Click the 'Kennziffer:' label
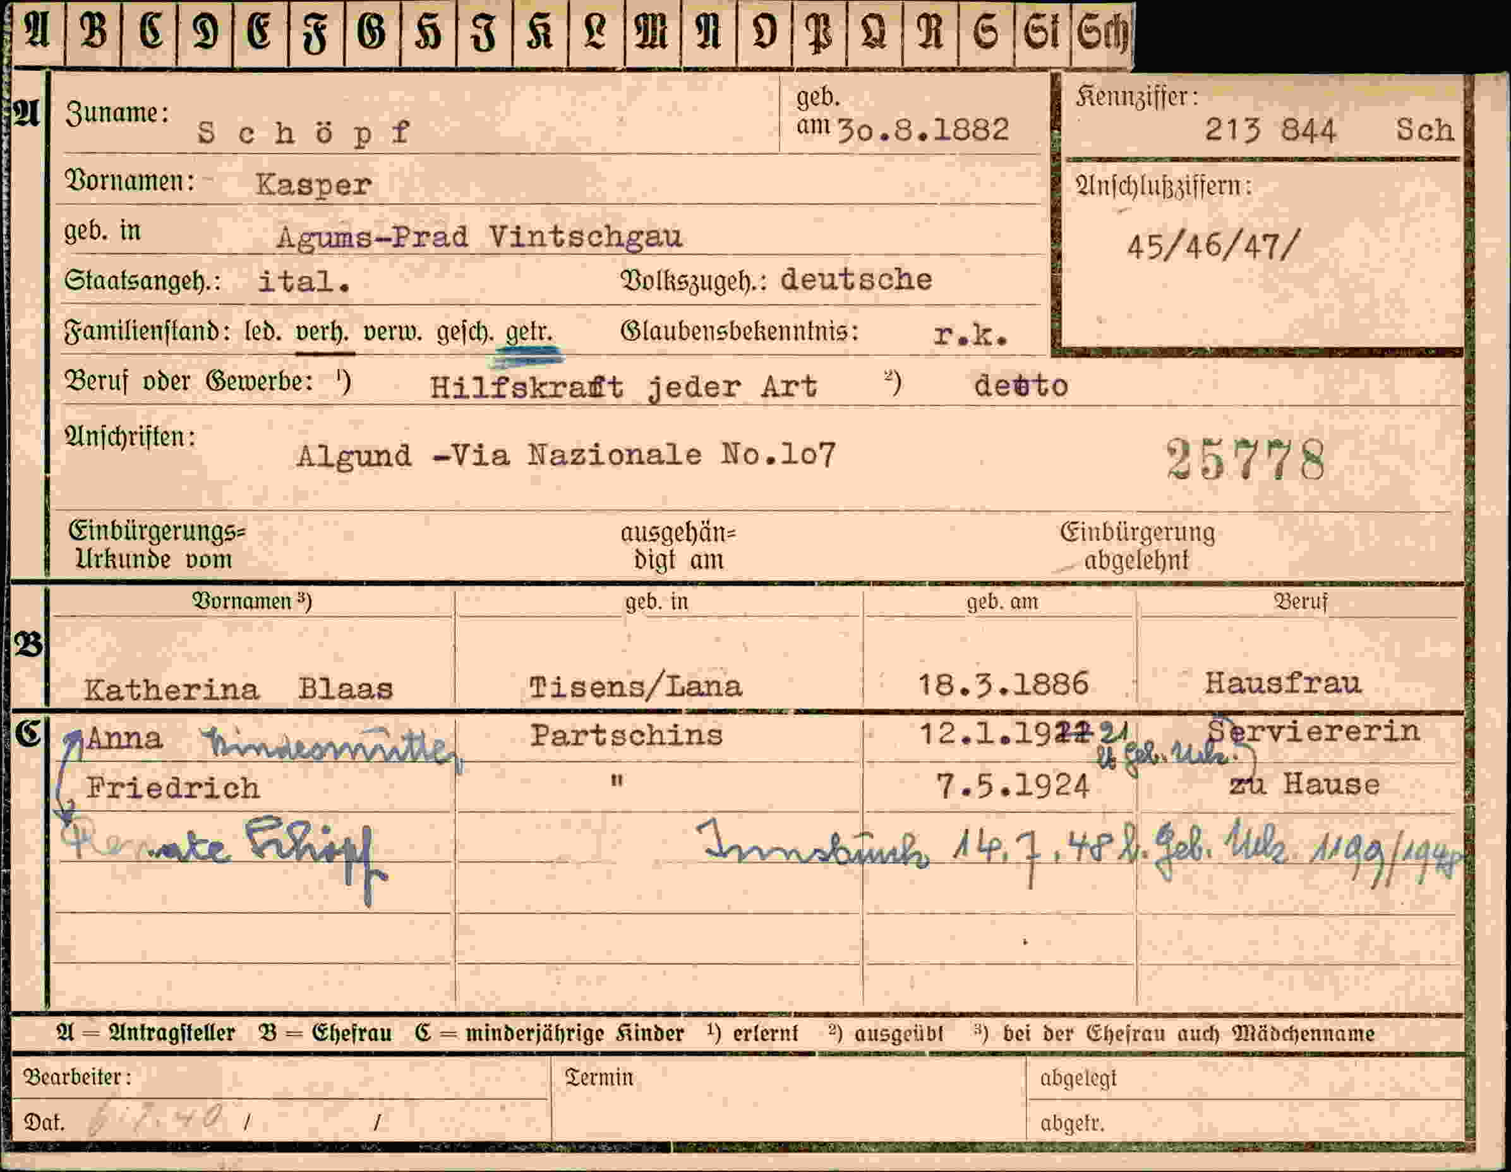 pos(1136,97)
